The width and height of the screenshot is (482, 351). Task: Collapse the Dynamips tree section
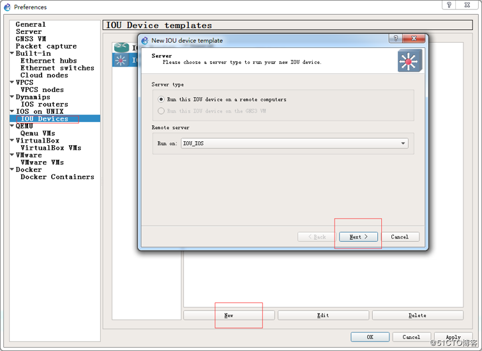tap(12, 97)
